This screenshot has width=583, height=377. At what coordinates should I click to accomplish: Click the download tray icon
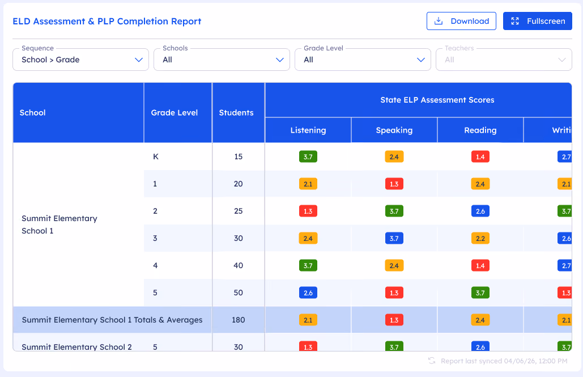click(x=439, y=21)
